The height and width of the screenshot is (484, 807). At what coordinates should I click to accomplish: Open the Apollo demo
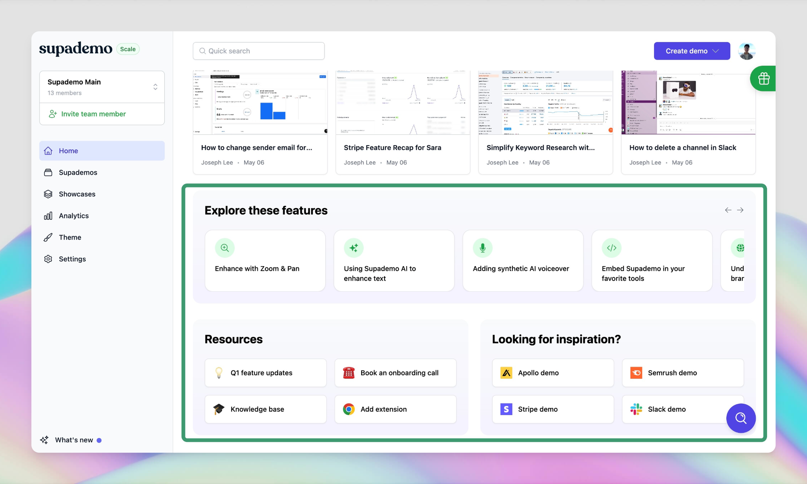[x=553, y=373]
